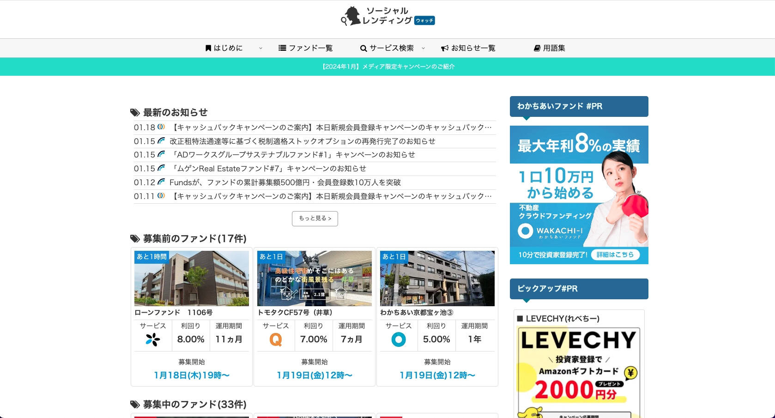Open the ファンド一覧 navigation item
The height and width of the screenshot is (418, 775).
point(305,48)
